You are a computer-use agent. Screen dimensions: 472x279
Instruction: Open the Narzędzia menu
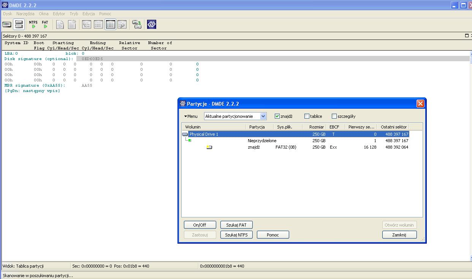tap(25, 14)
